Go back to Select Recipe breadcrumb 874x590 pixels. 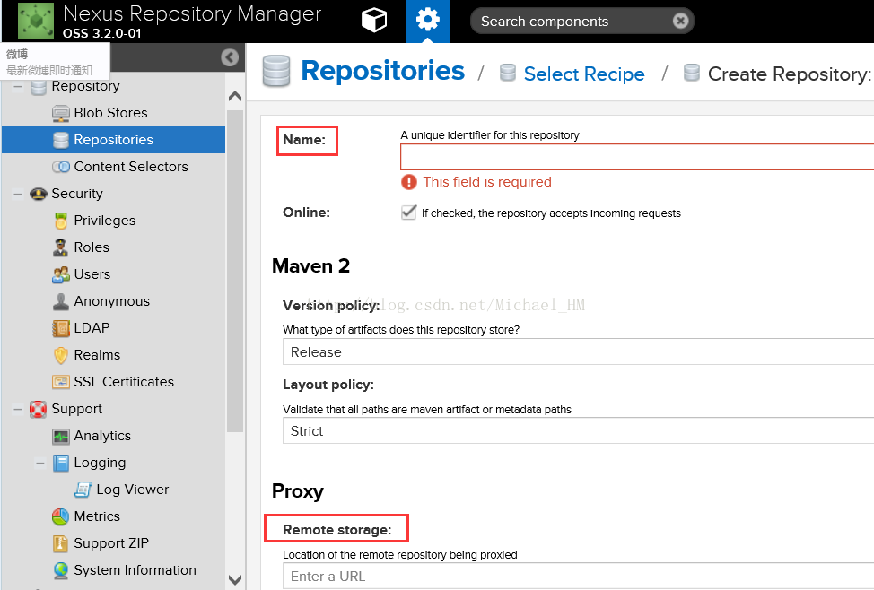point(584,74)
